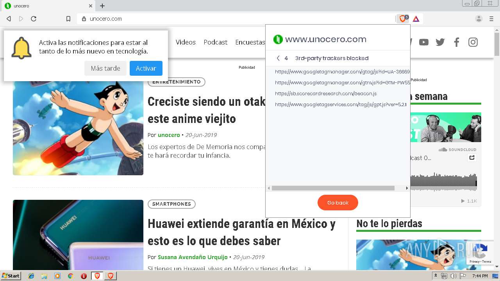Open Huawei garantía en México article
The image size is (500, 281).
coord(241,232)
